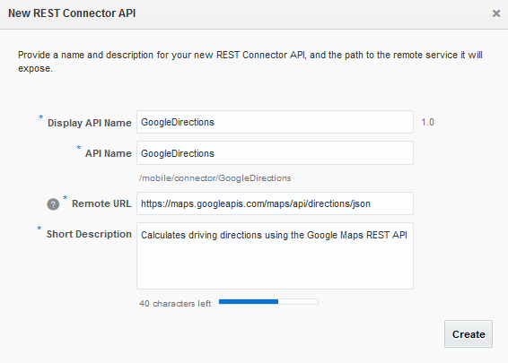The image size is (508, 363).
Task: Click the '/mobile/connector/GoogleDirections' path text
Action: 215,178
